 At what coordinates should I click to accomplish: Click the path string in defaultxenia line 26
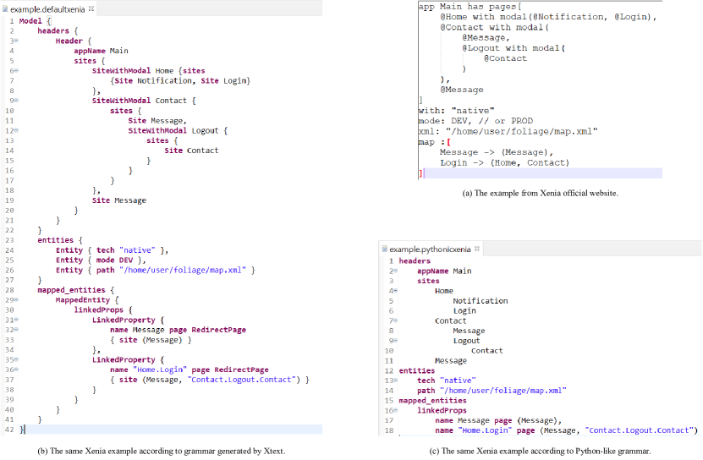coord(183,270)
